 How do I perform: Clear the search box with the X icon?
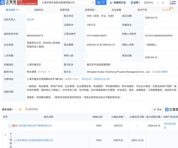(93, 3)
